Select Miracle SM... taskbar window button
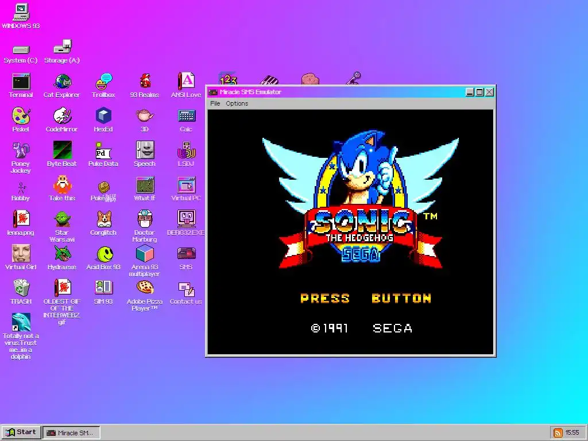This screenshot has width=588, height=441. click(71, 433)
